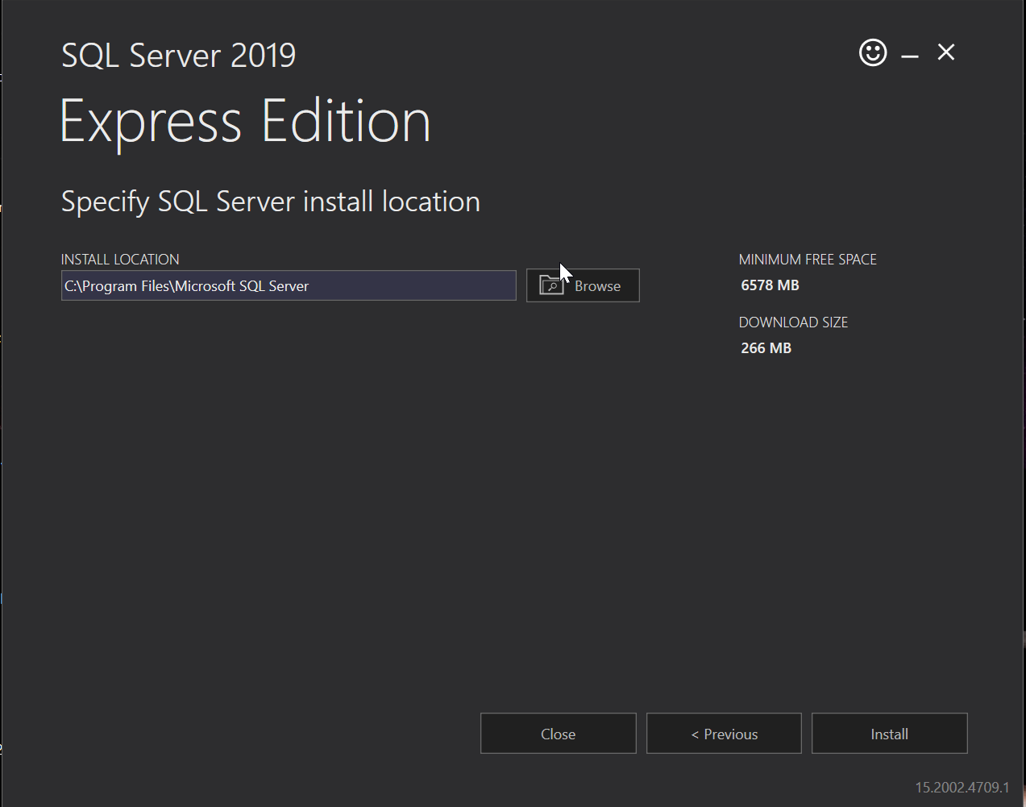Click the DOWNLOAD SIZE label
Screen dimensions: 1026x807
[793, 322]
